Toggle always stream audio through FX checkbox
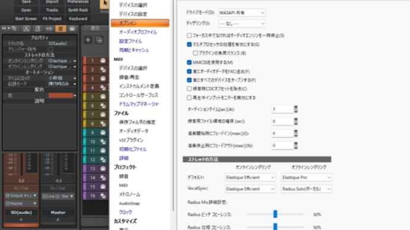Image resolution: width=410 pixels, height=230 pixels. [x=190, y=71]
